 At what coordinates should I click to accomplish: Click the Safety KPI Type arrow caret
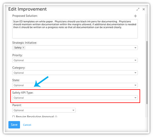tap(135, 98)
